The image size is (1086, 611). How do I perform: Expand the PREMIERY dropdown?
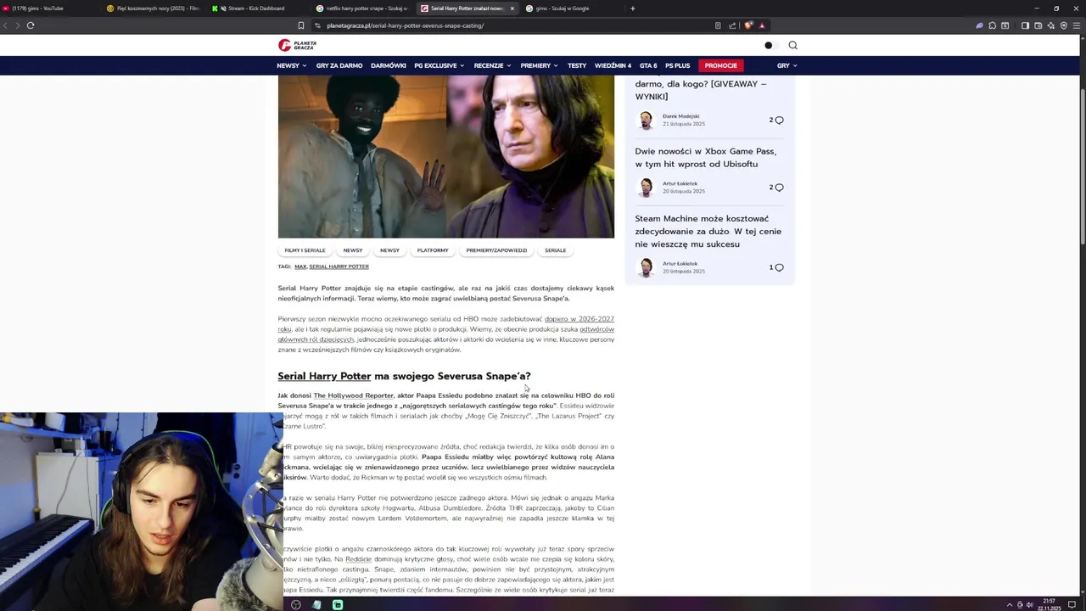[539, 65]
